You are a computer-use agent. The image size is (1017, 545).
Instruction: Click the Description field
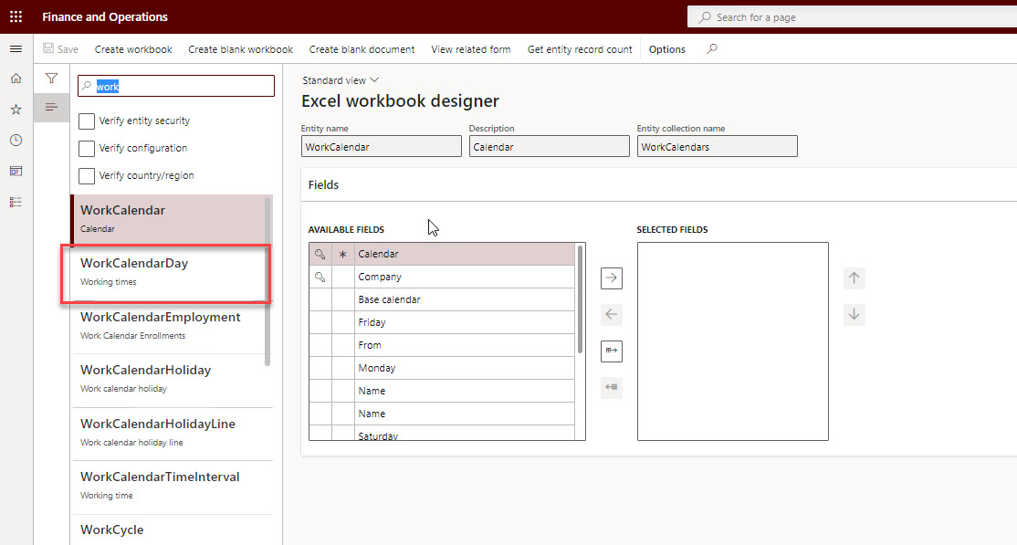[550, 147]
